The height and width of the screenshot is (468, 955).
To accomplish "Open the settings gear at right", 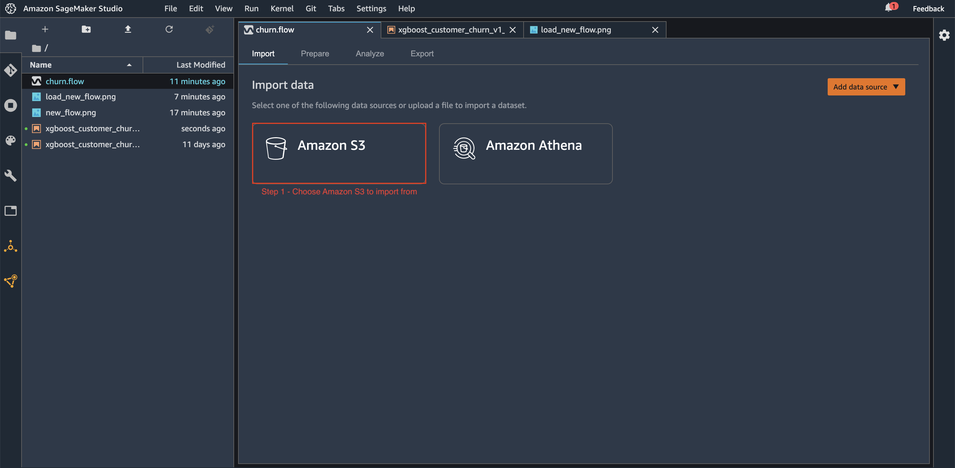I will (944, 35).
